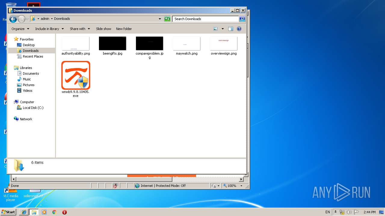The image size is (385, 216).
Task: Click the green Refresh button
Action: tap(167, 19)
